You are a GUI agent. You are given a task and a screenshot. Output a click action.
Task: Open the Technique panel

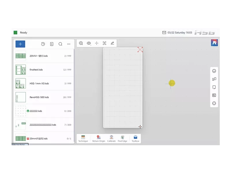coord(83,139)
